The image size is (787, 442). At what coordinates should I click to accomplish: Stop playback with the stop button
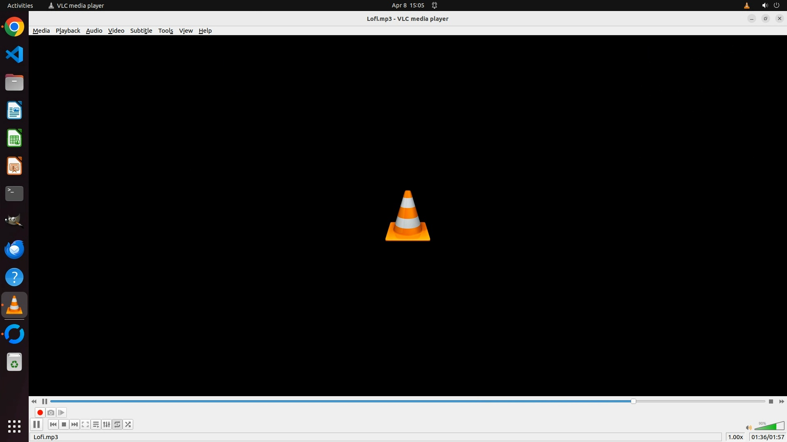tap(64, 424)
